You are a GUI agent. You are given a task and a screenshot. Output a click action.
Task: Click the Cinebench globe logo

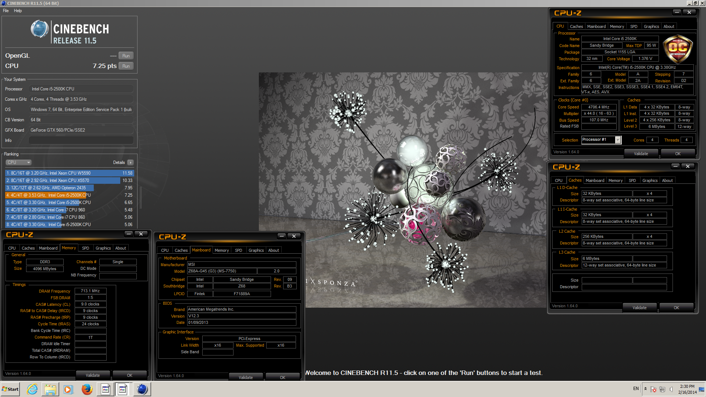40,29
